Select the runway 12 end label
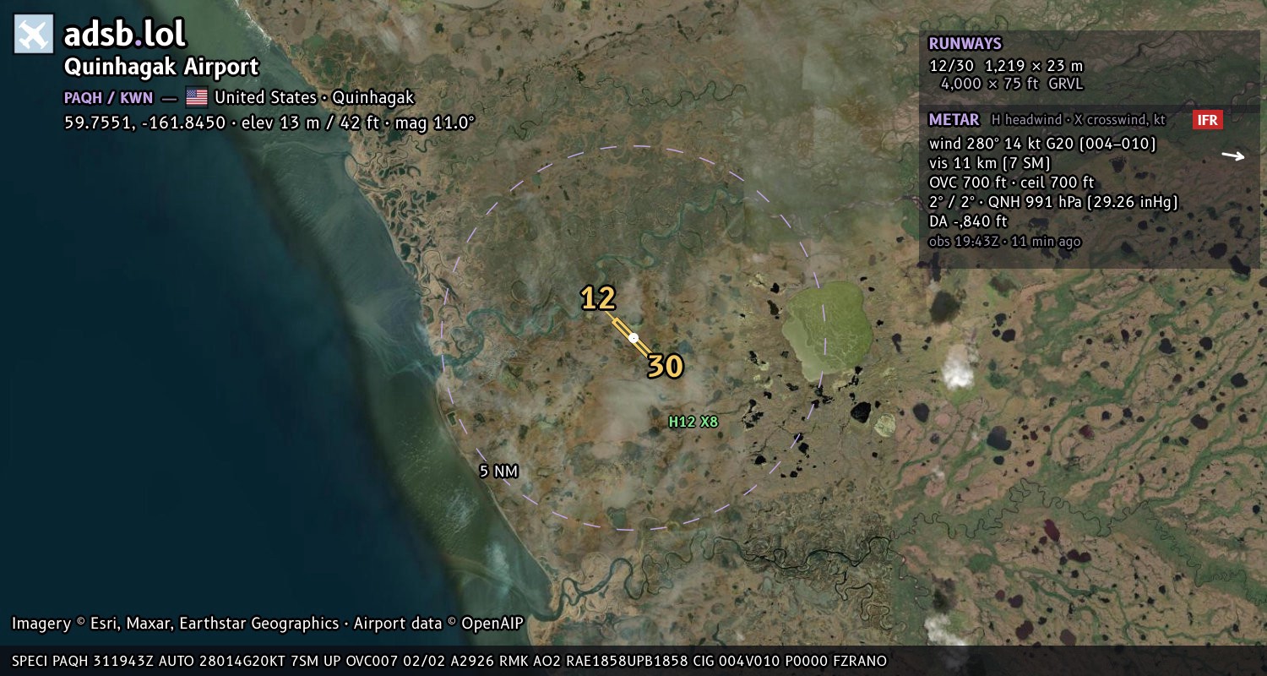 point(598,298)
